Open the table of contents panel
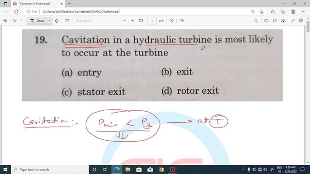 5,20
